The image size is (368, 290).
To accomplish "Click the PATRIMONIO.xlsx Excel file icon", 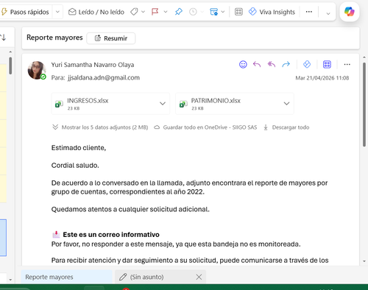I will pos(183,104).
